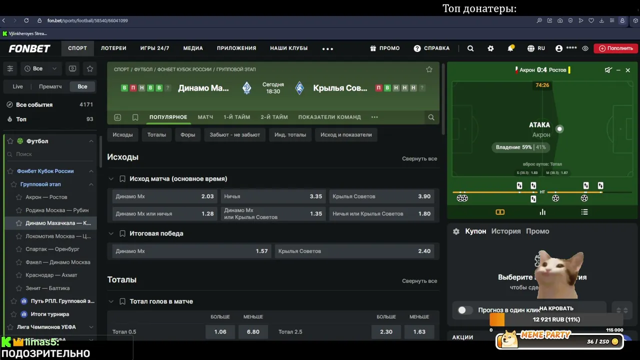Collapse the Групповой этап group
The height and width of the screenshot is (360, 640).
click(x=91, y=184)
